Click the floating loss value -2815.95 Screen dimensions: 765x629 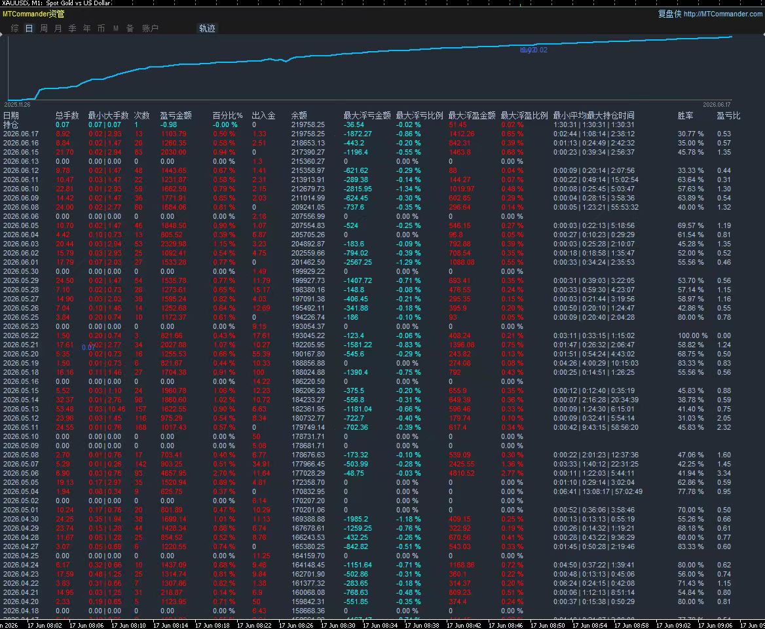pyautogui.click(x=358, y=189)
